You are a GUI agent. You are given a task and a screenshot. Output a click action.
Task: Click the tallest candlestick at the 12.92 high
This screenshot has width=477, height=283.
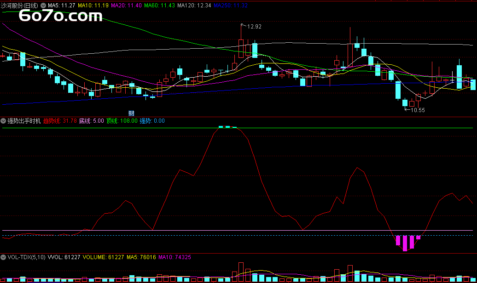(241, 48)
